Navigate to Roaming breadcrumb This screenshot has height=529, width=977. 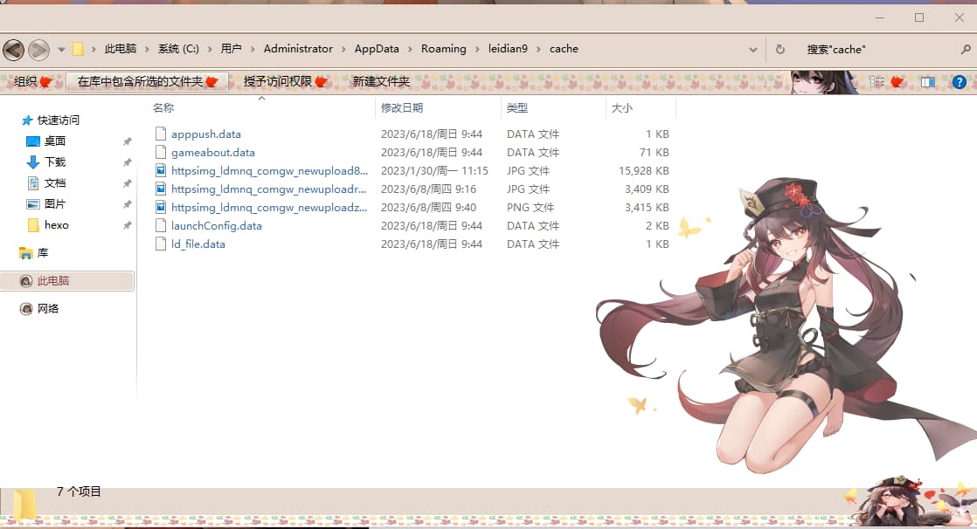pos(444,49)
